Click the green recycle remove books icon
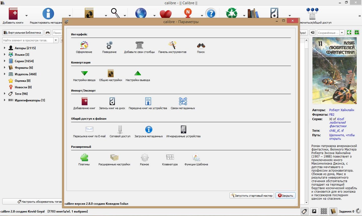The height and width of the screenshot is (216, 362). pos(232,13)
